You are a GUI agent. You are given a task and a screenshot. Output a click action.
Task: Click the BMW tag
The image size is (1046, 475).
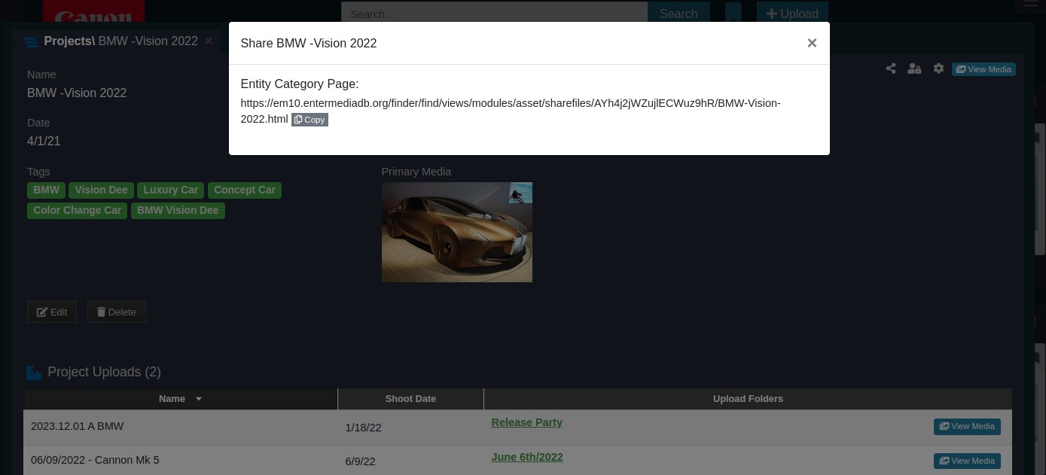point(47,190)
